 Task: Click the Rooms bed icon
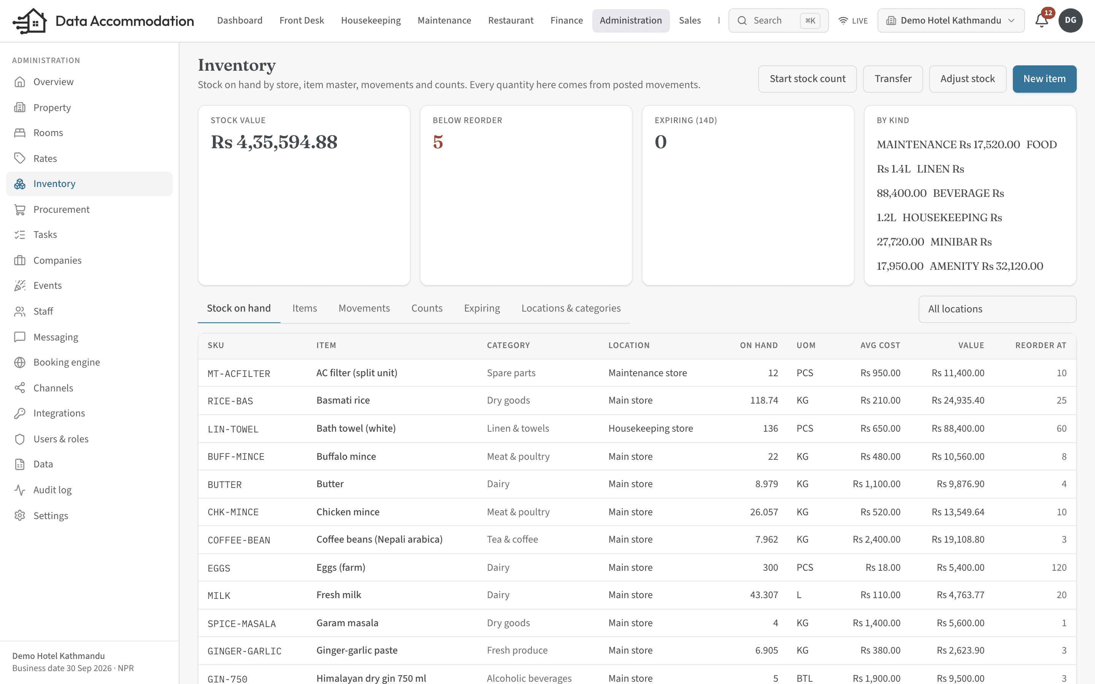(x=19, y=133)
